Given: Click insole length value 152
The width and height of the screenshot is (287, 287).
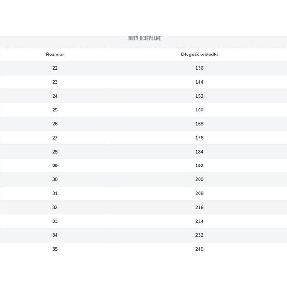Looking at the screenshot, I should [x=199, y=96].
